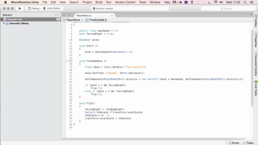The image size is (258, 145).
Task: Close the Solution pad
Action: pos(58,15)
